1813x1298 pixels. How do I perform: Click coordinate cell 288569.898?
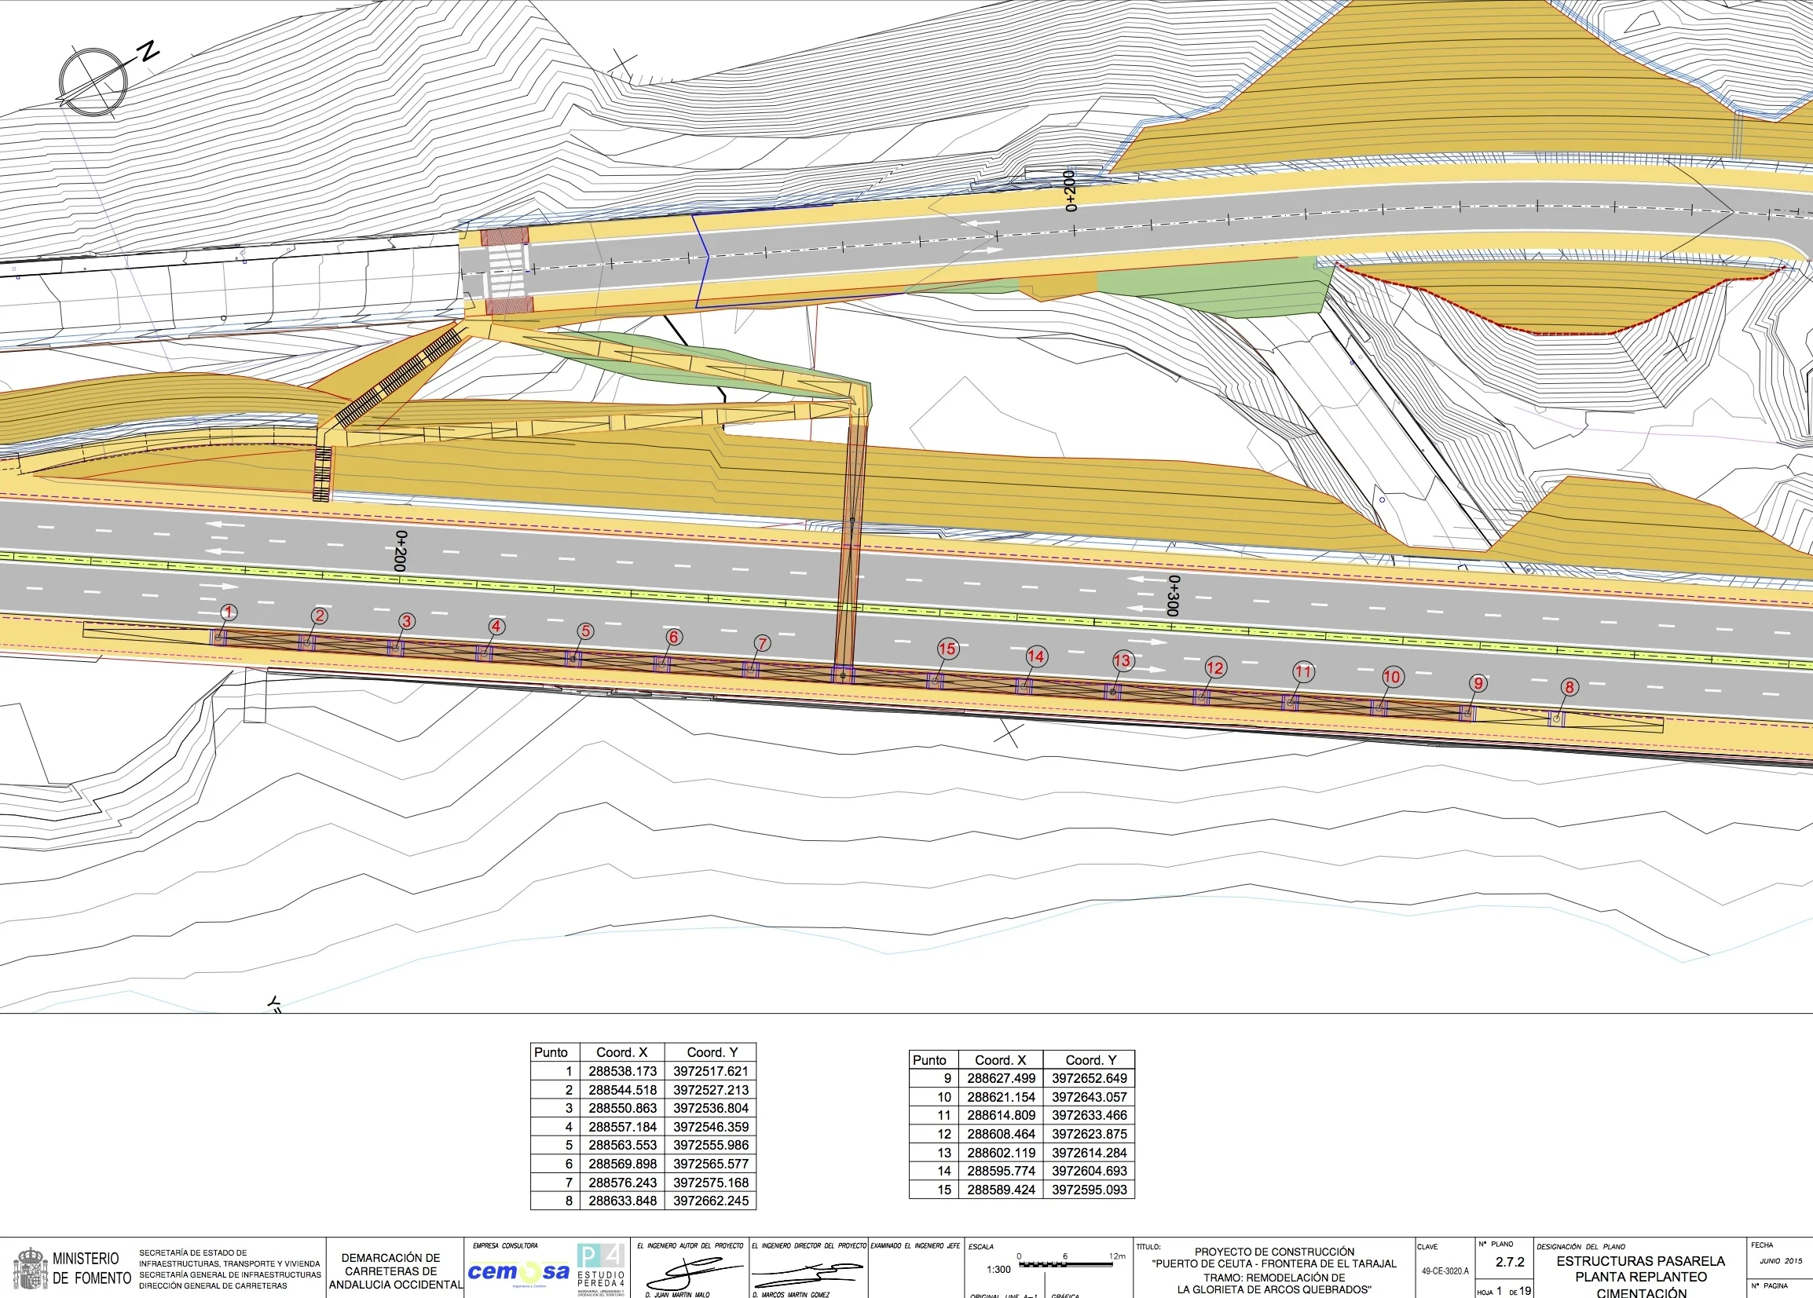click(x=622, y=1164)
